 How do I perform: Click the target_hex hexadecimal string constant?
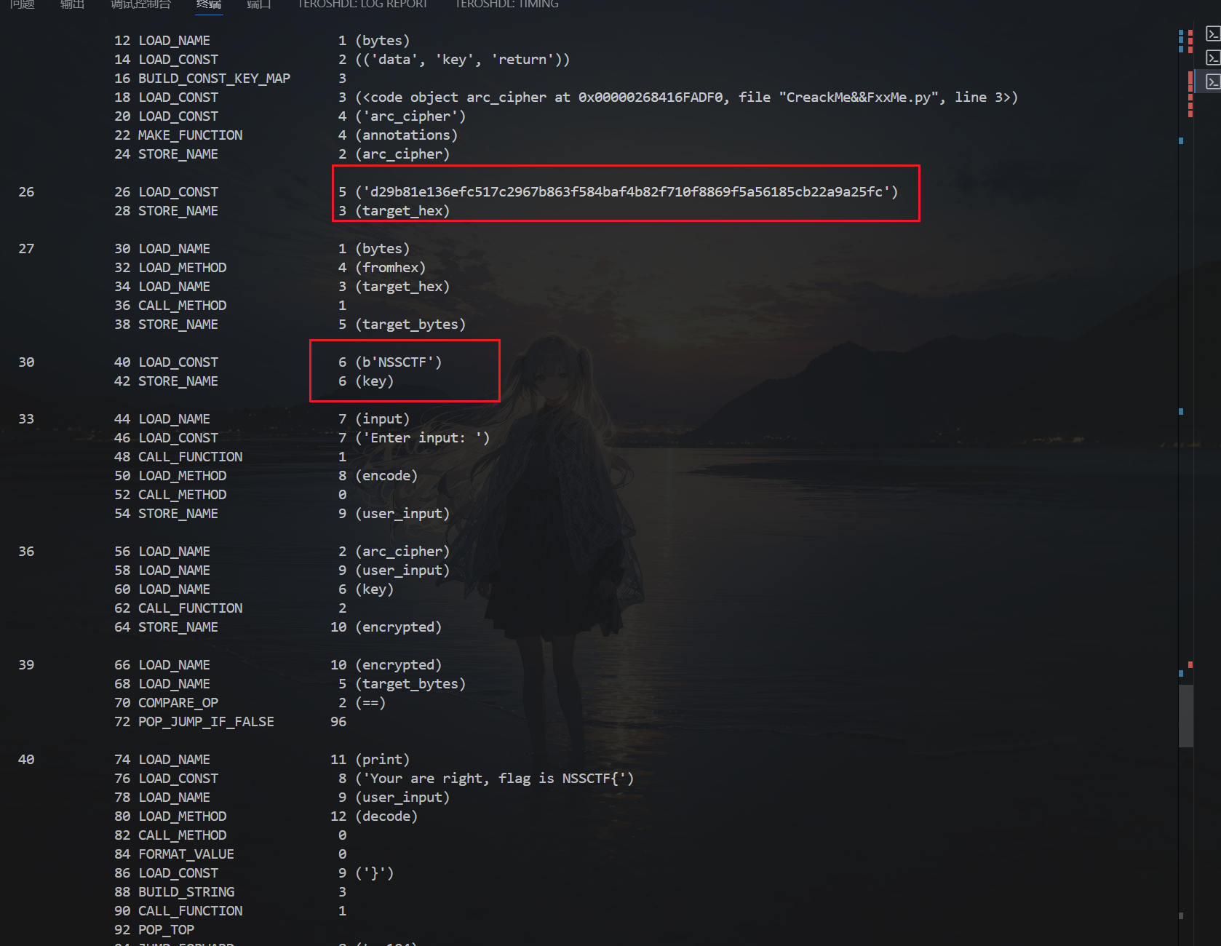(627, 192)
